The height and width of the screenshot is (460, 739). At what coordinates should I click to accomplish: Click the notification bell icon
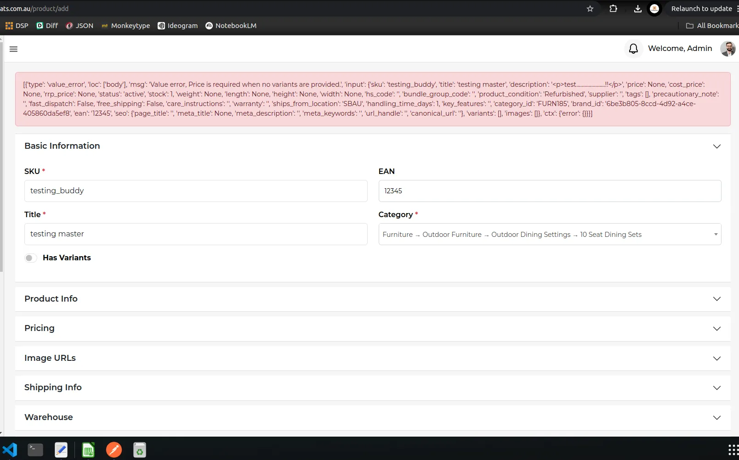(633, 49)
